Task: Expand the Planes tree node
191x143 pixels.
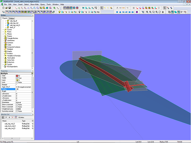Action: tap(3, 34)
